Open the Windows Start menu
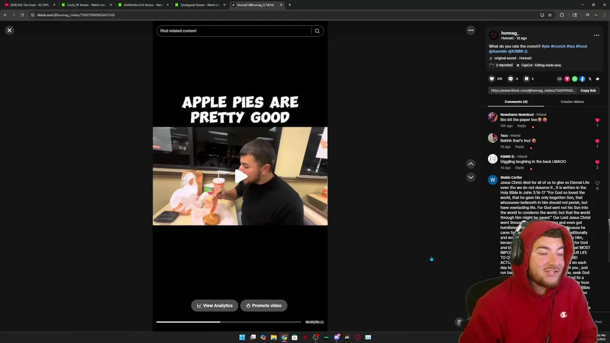 click(x=242, y=337)
